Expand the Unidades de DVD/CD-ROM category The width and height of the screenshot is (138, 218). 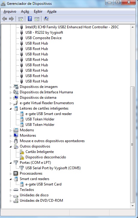[x=11, y=201]
